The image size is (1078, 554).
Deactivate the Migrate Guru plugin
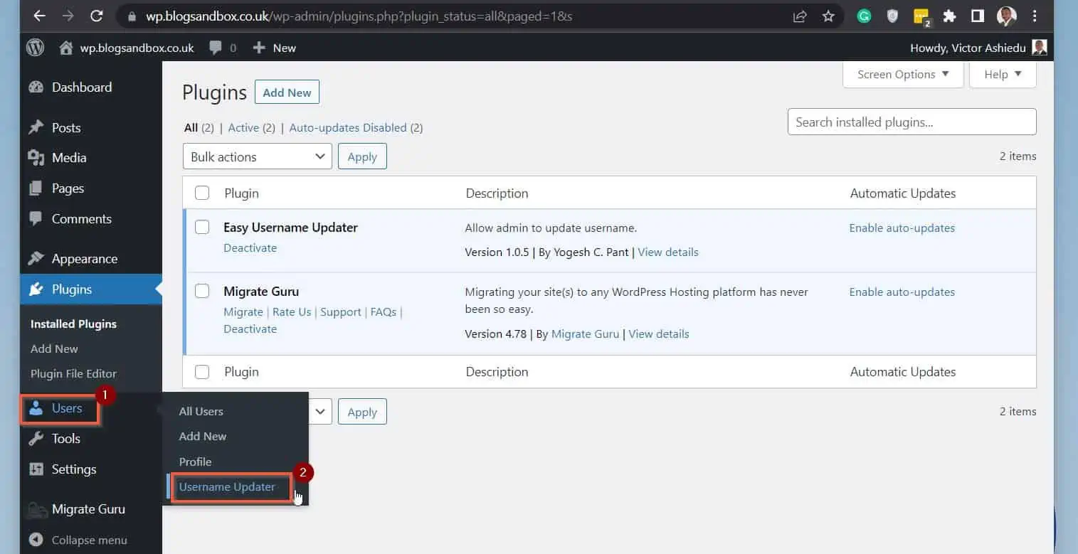250,329
